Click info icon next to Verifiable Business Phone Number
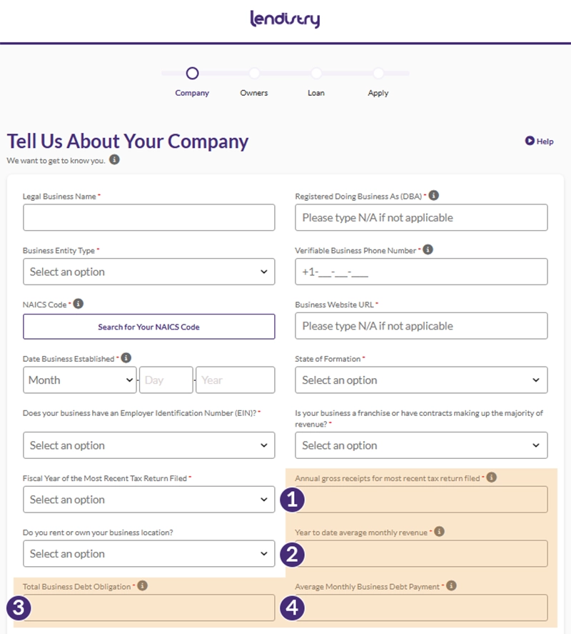 click(428, 249)
